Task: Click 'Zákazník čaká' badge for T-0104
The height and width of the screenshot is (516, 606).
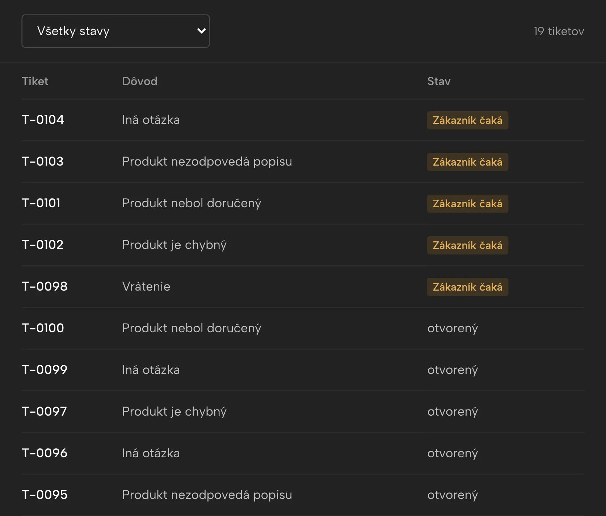Action: pyautogui.click(x=468, y=120)
